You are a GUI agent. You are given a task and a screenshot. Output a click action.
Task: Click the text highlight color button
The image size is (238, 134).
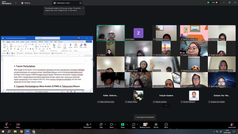pos(15,49)
